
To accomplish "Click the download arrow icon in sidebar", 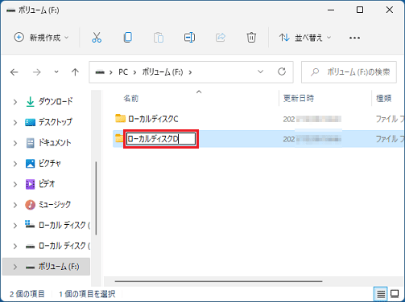I will click(30, 102).
